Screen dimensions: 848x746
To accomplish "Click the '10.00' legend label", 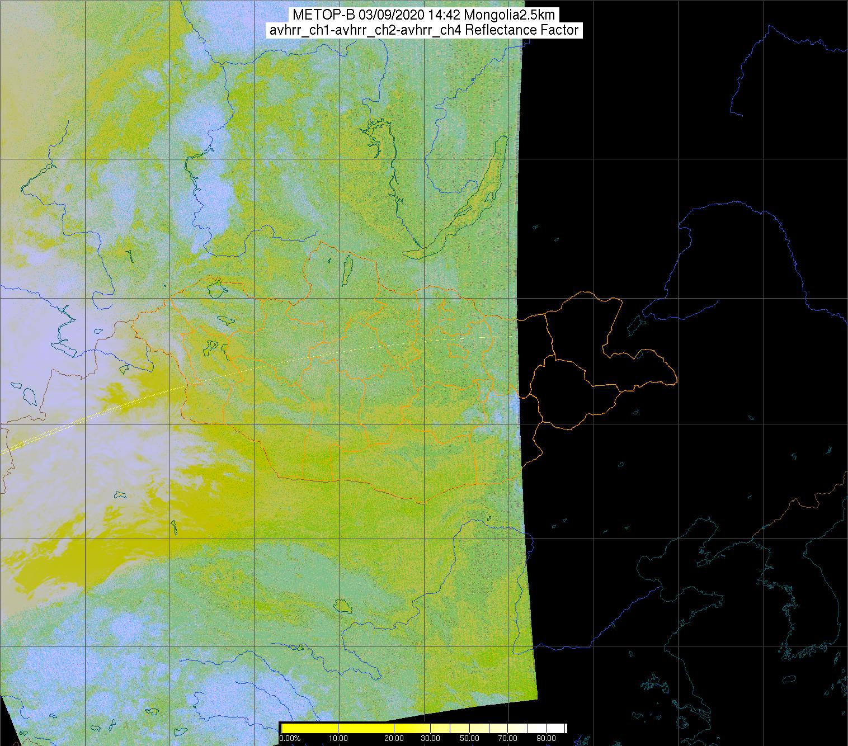I will 340,739.
